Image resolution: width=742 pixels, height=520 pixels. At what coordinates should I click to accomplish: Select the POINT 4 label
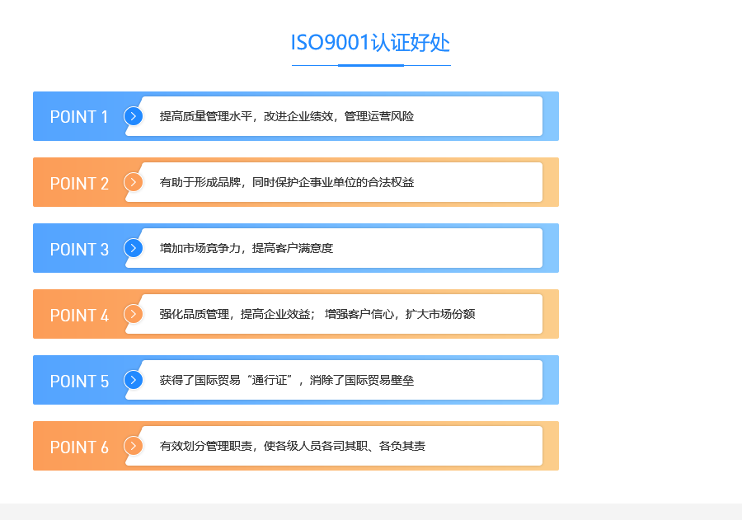79,315
